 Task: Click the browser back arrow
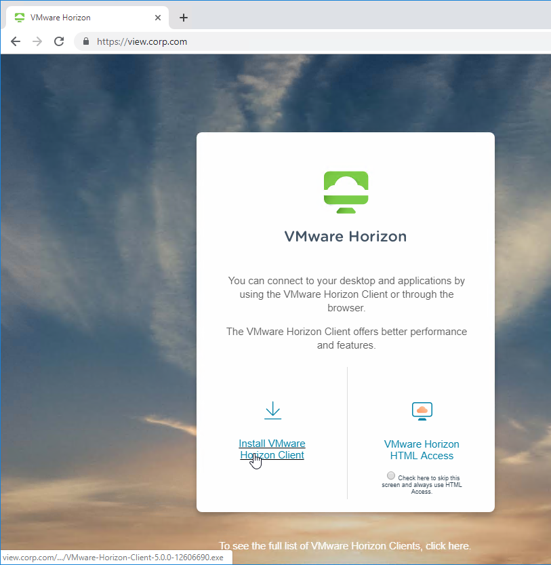[x=16, y=42]
